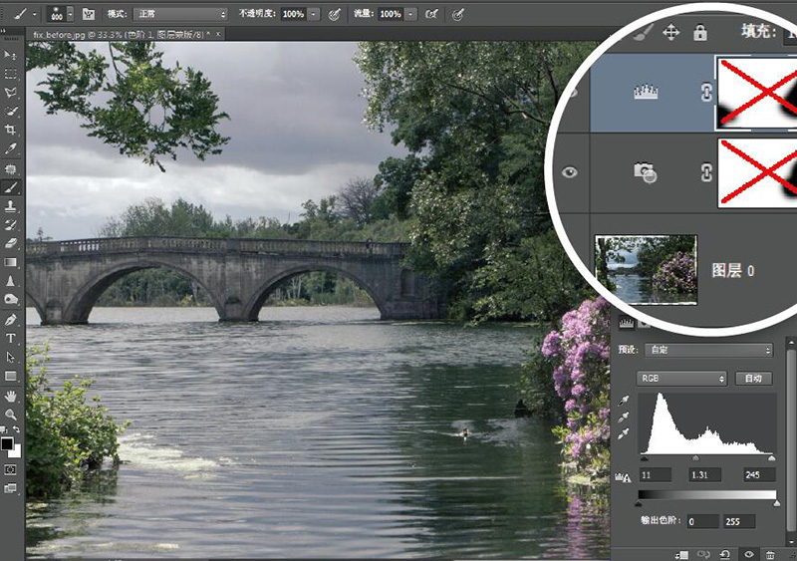797x561 pixels.
Task: Select the Eyedropper tool in the toolbox
Action: (x=10, y=148)
